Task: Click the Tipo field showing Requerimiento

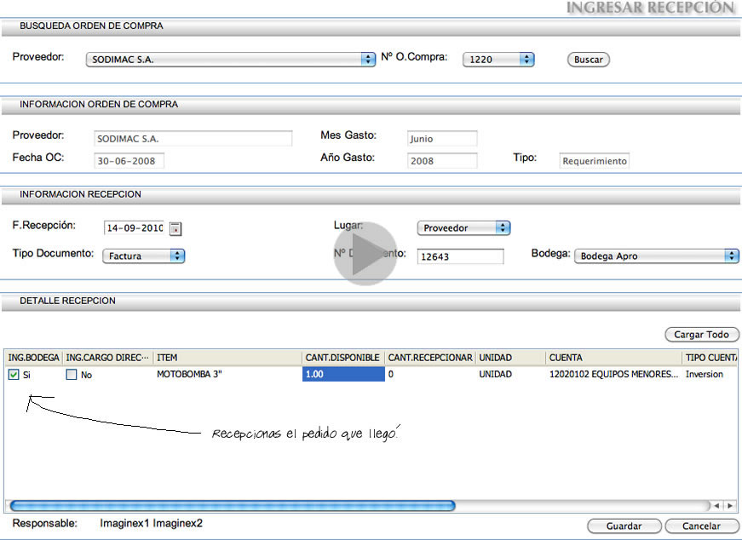Action: [595, 161]
